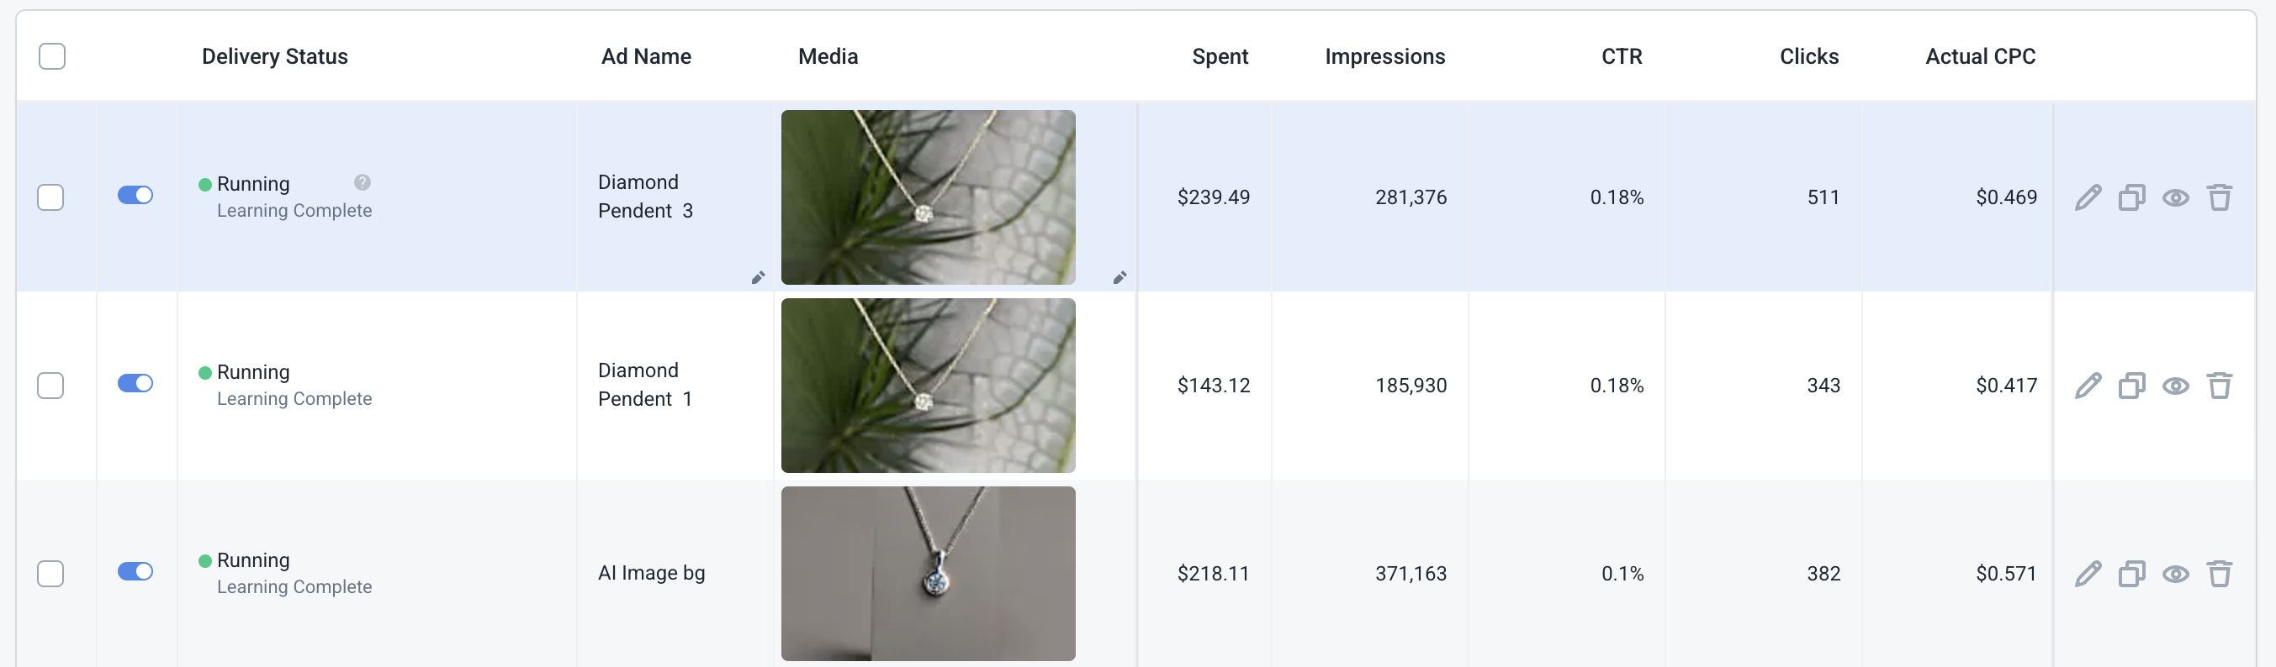
Task: Duplicate the Diamond Pendent 3 ad
Action: [2132, 197]
